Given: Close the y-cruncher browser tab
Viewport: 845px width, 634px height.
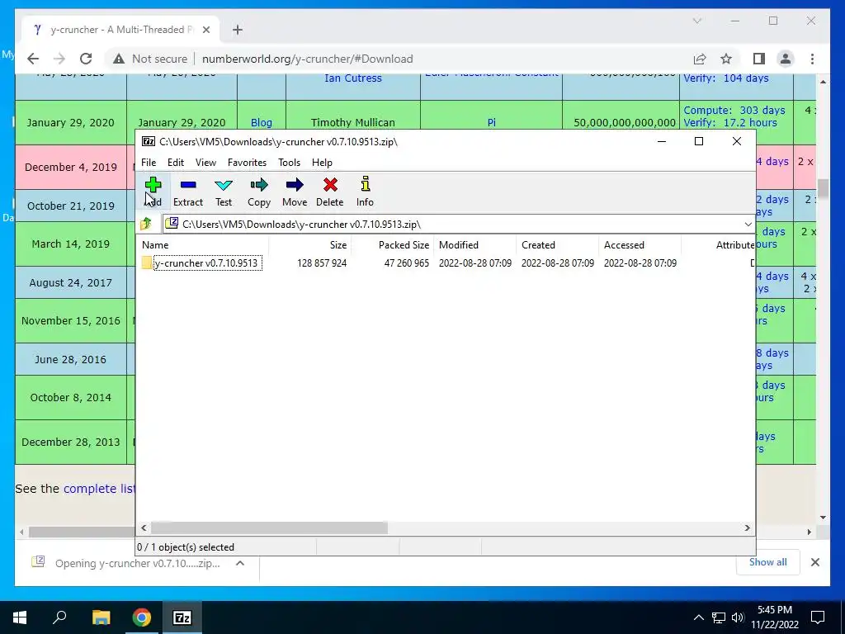Looking at the screenshot, I should point(205,30).
